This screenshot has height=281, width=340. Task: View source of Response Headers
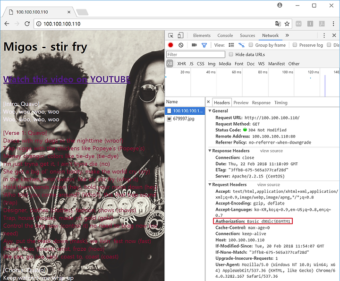pyautogui.click(x=271, y=151)
